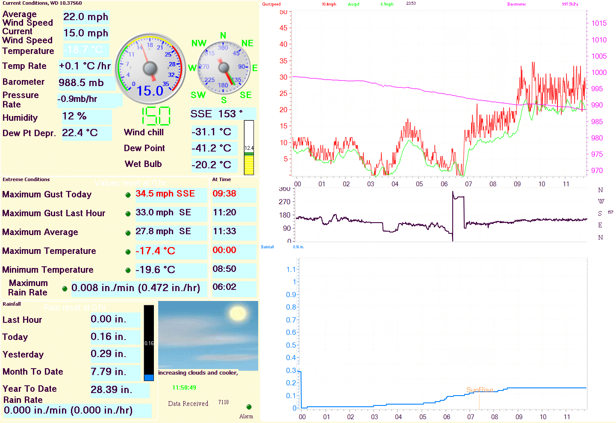Click the green Alarm indicator light
The width and height of the screenshot is (616, 423).
click(249, 407)
